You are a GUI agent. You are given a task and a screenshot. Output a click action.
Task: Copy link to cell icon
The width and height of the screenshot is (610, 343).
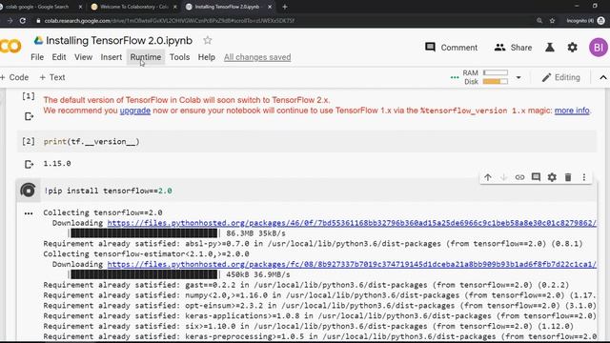coord(519,177)
